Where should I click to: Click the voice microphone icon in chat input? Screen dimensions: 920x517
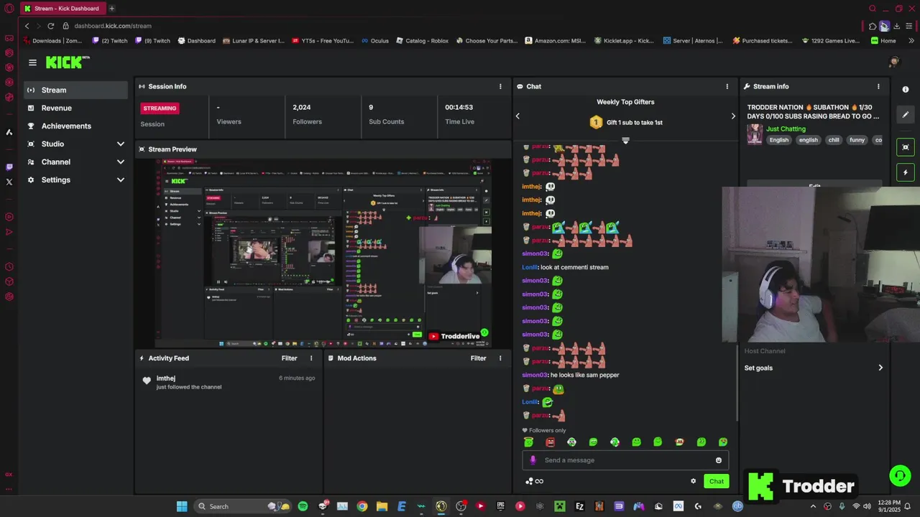coord(533,460)
